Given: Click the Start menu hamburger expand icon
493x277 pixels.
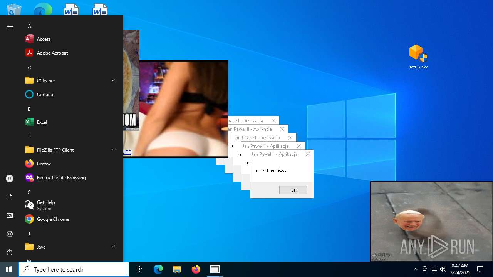Looking at the screenshot, I should coord(10,26).
